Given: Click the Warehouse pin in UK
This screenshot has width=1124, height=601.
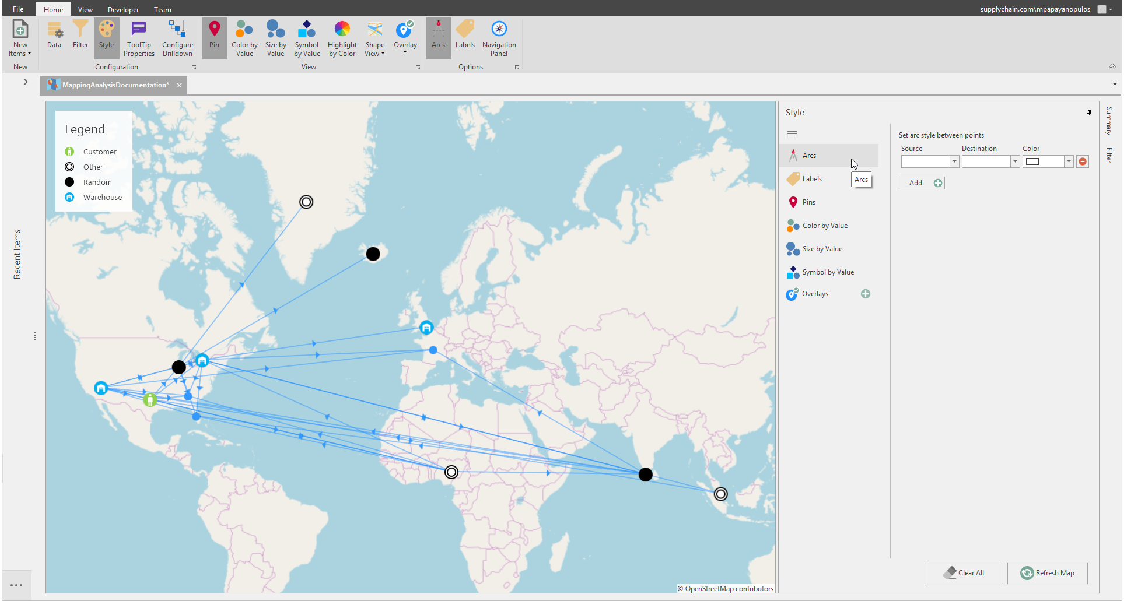Looking at the screenshot, I should (426, 327).
